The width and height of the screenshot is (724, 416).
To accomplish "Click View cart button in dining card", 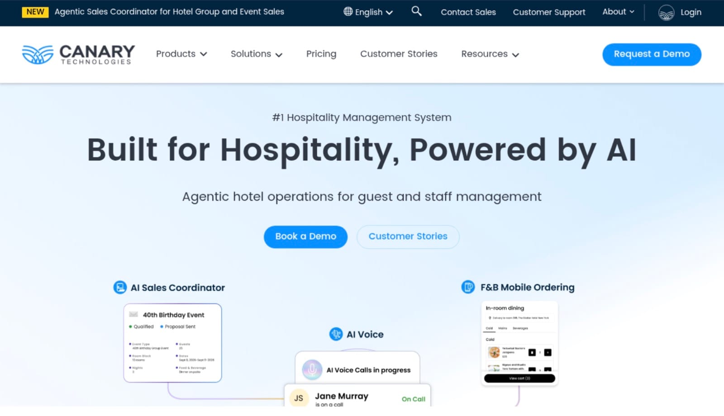I will (x=519, y=378).
